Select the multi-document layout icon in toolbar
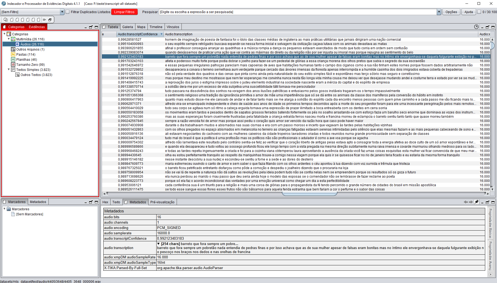 coord(5,20)
